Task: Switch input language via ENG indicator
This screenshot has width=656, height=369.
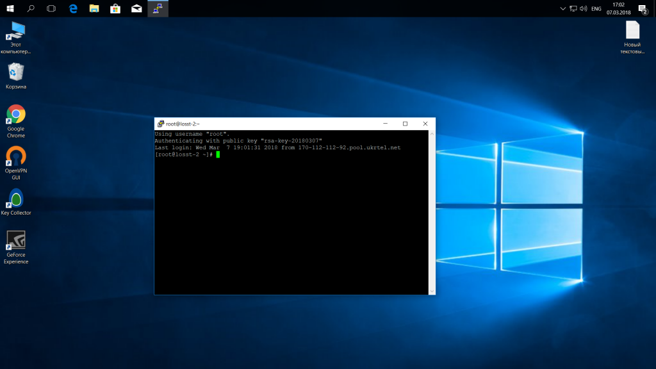Action: pos(596,9)
